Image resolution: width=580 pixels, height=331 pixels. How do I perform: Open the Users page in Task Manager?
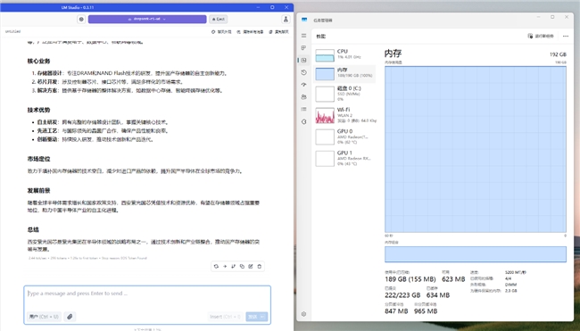pyautogui.click(x=303, y=97)
